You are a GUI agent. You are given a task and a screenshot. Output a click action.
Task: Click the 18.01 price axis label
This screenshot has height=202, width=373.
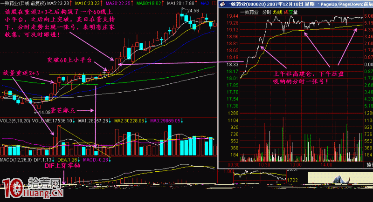tap(232, 78)
